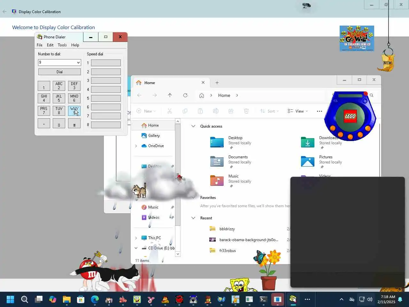
Task: Click the Share icon in Explorer toolbar
Action: pos(231,111)
